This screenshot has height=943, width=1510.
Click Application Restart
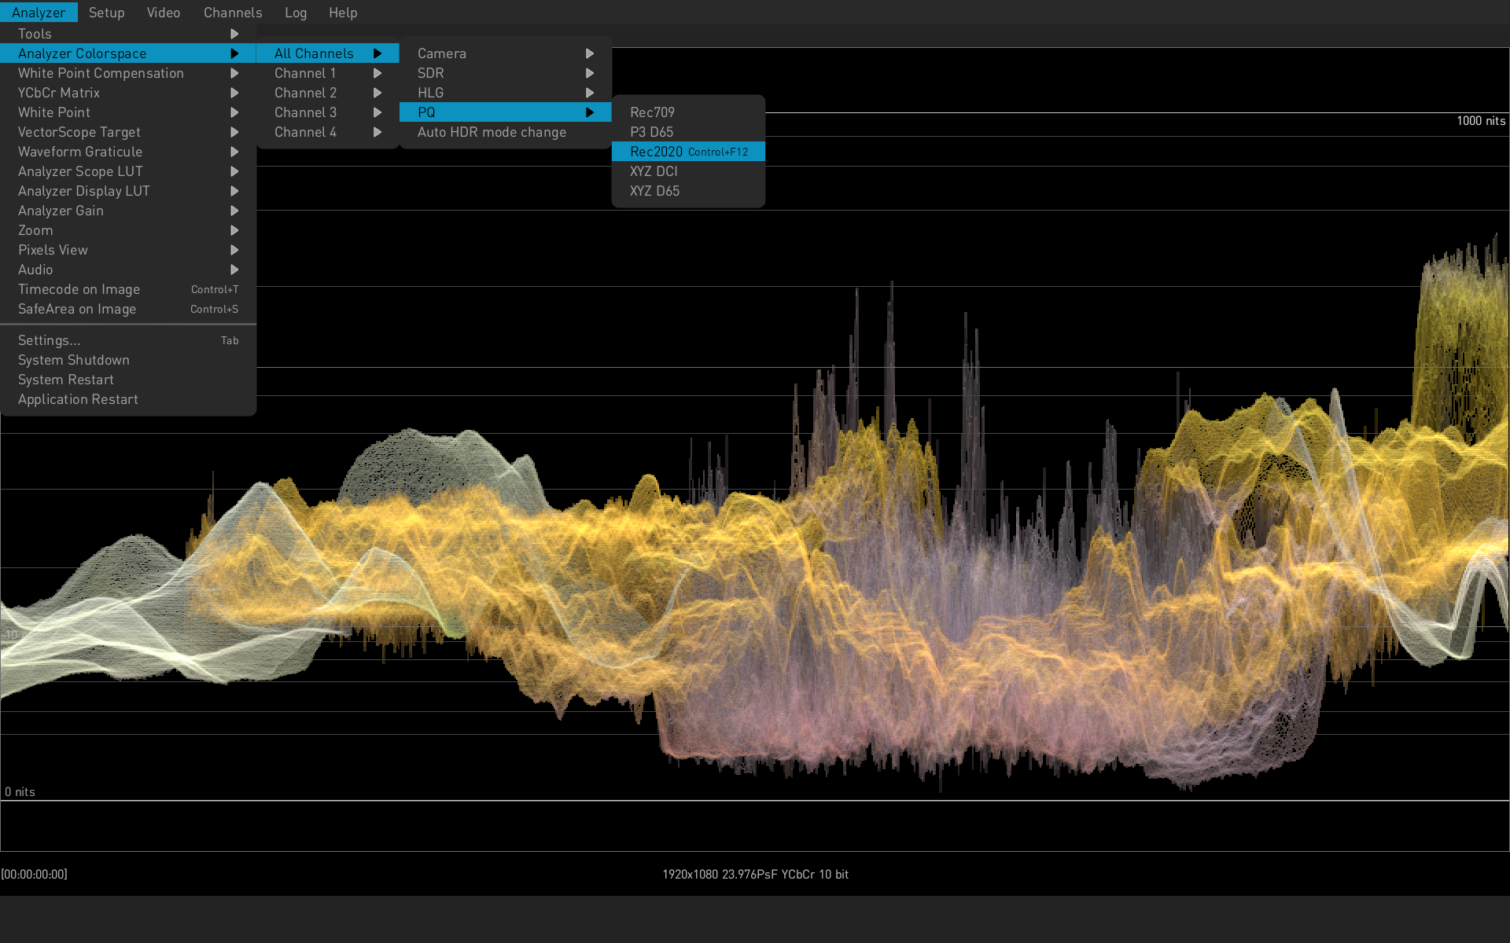tap(78, 399)
